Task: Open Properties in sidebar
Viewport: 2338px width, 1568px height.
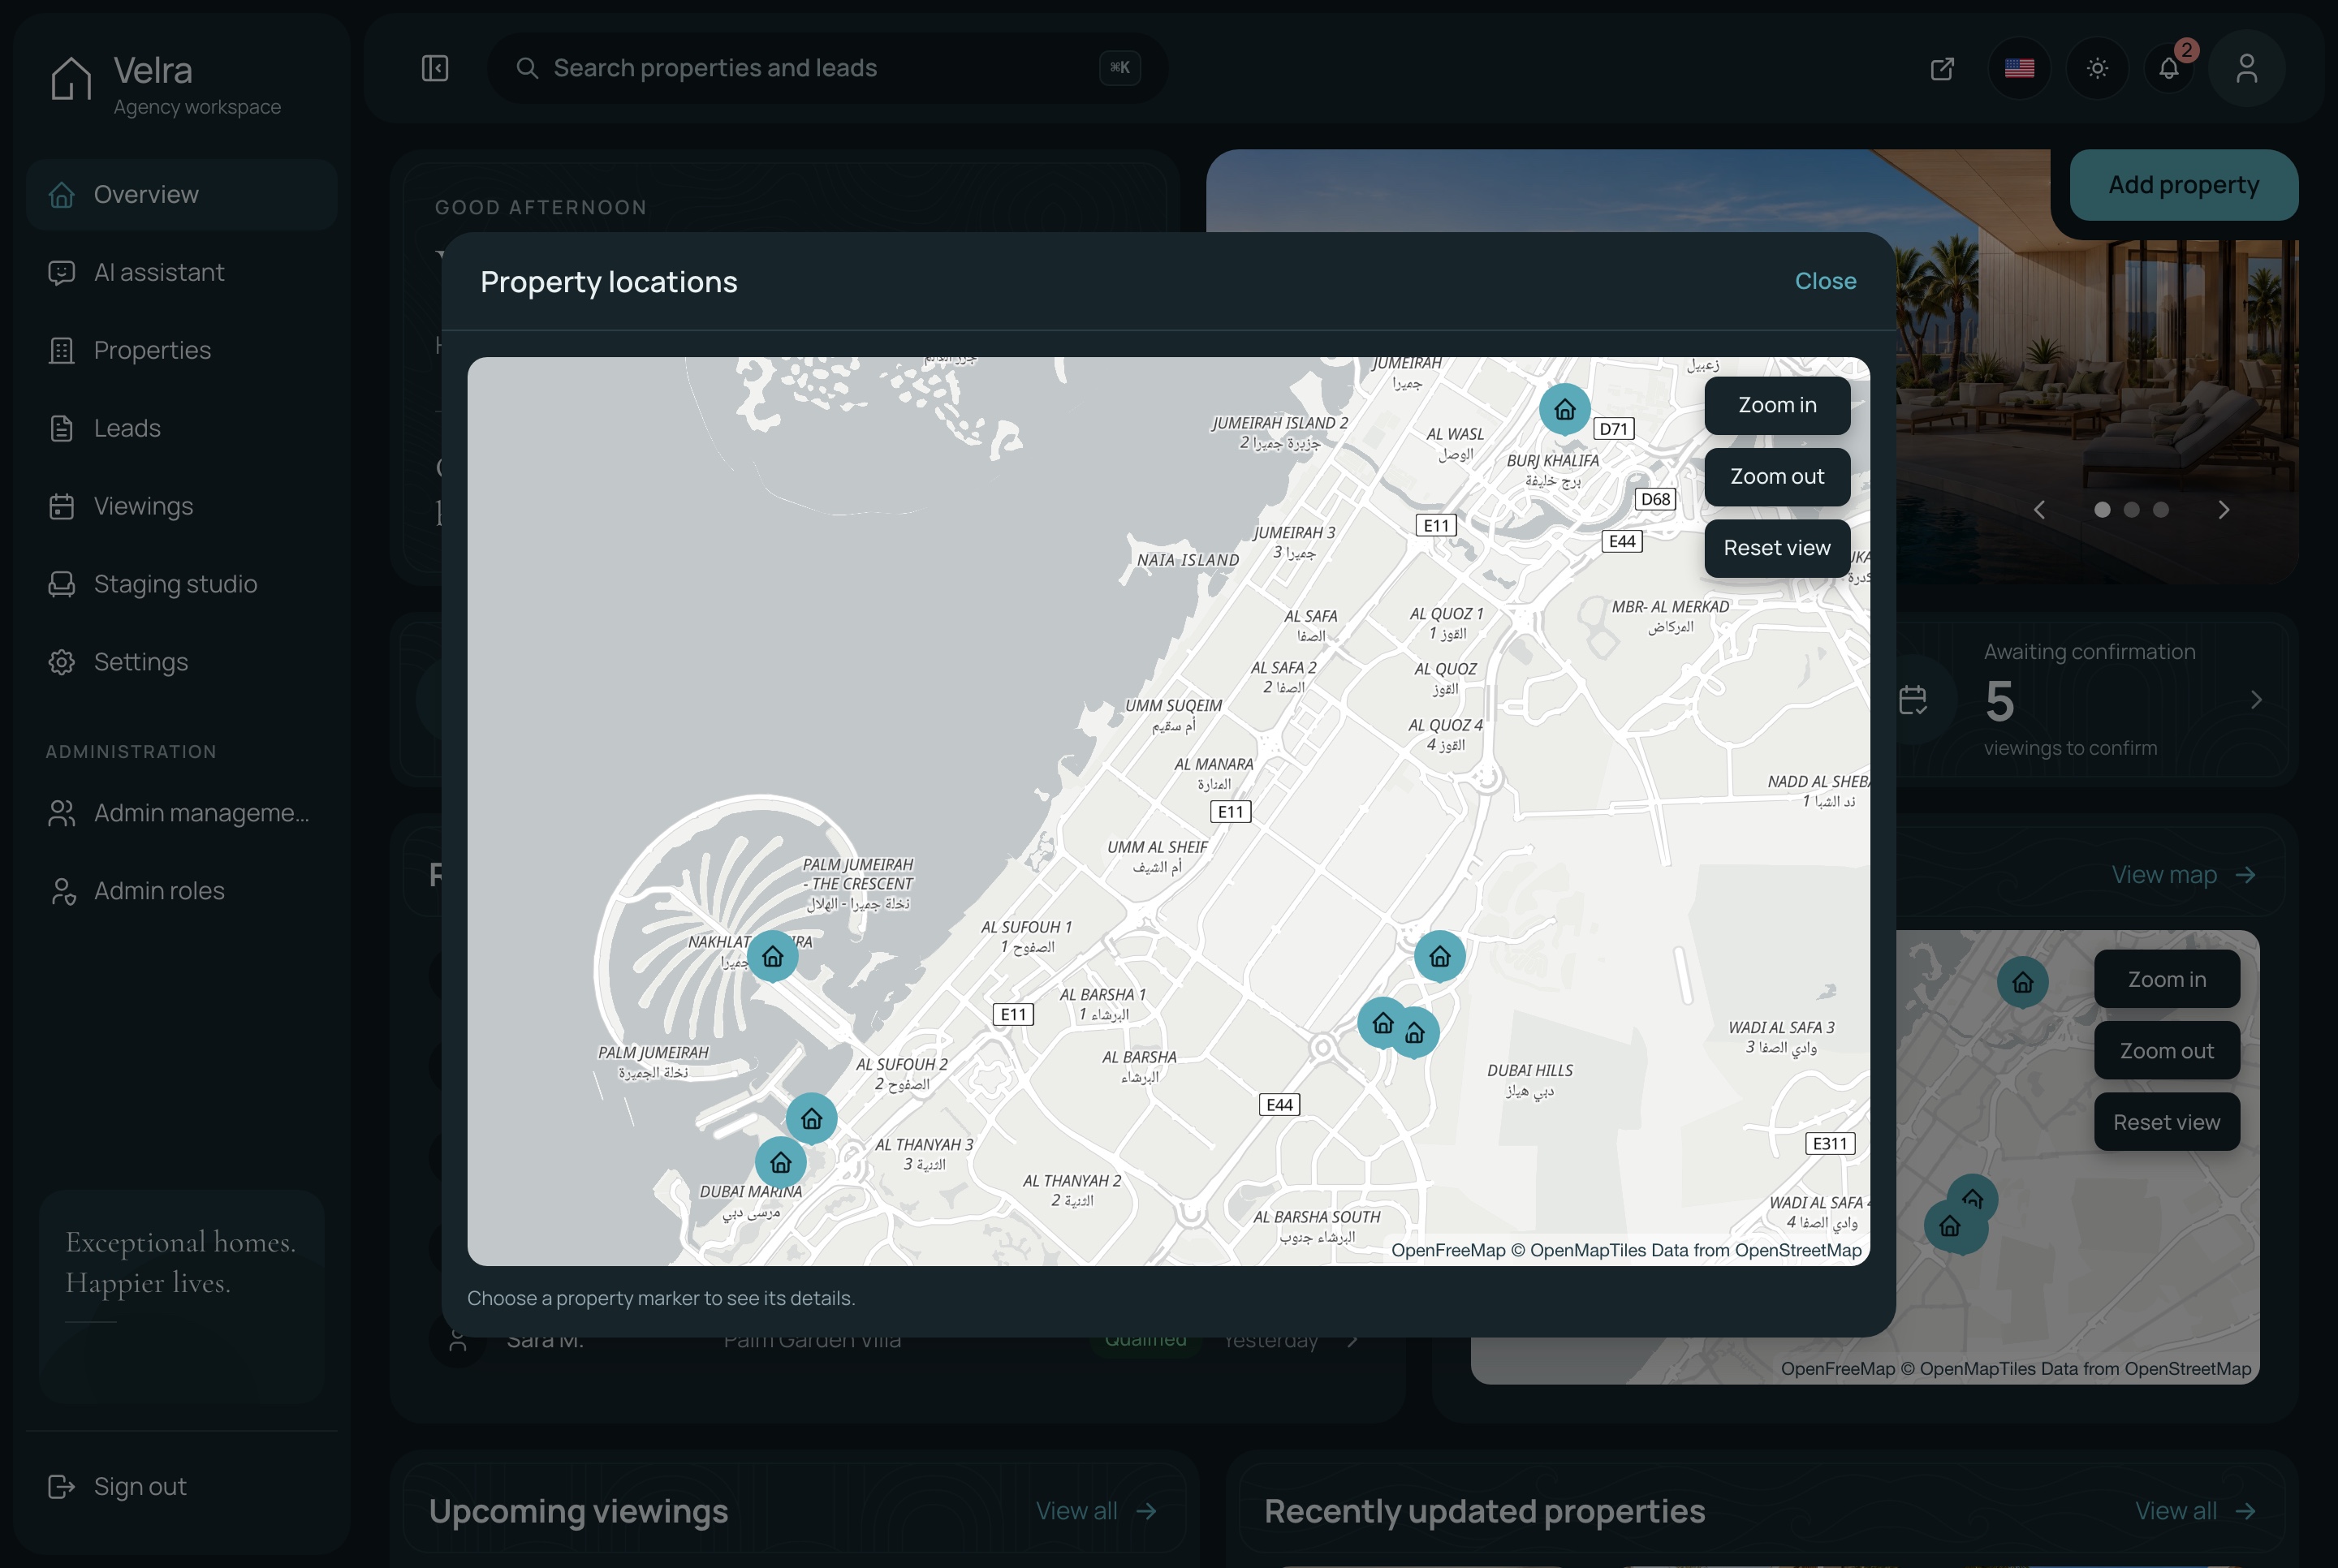Action: click(x=182, y=350)
